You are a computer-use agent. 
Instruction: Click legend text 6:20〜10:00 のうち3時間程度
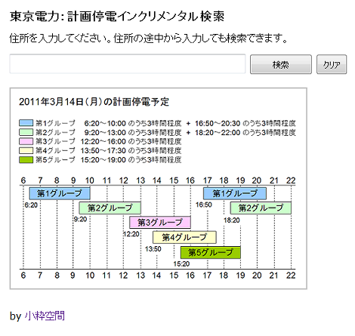(133, 123)
